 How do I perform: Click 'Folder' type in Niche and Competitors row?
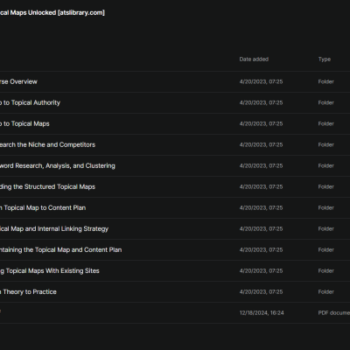(x=325, y=144)
